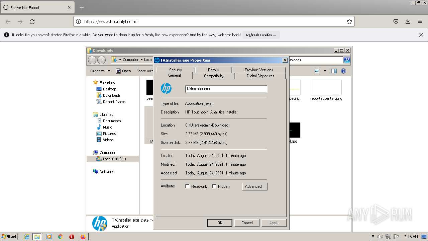Reload the page in Firefox
Image resolution: width=428 pixels, height=241 pixels.
tap(32, 21)
